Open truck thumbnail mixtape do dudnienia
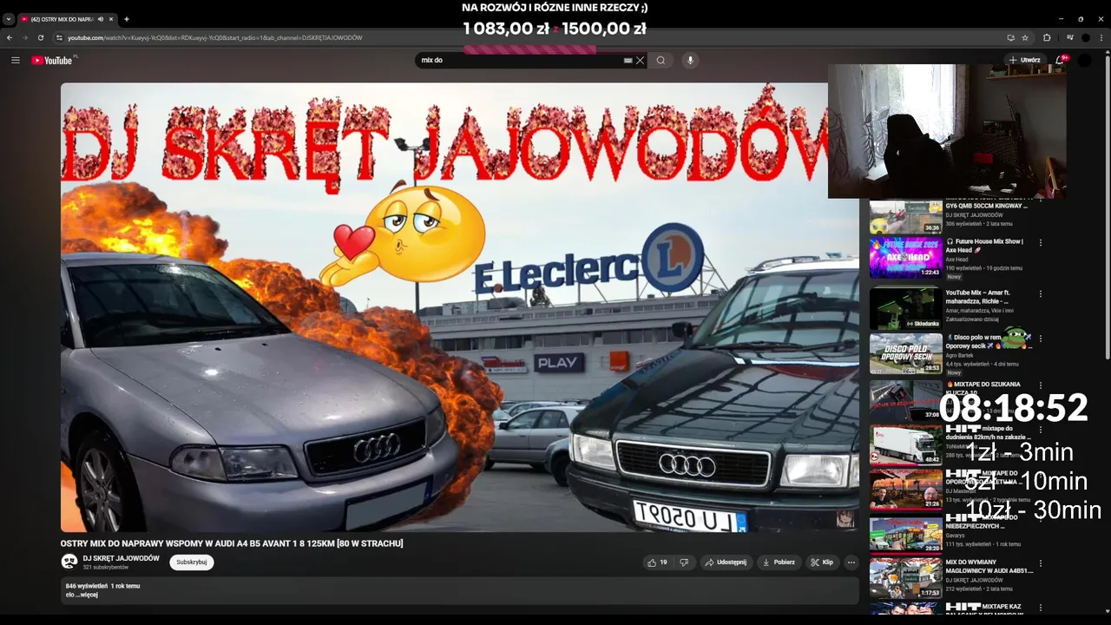 906,444
